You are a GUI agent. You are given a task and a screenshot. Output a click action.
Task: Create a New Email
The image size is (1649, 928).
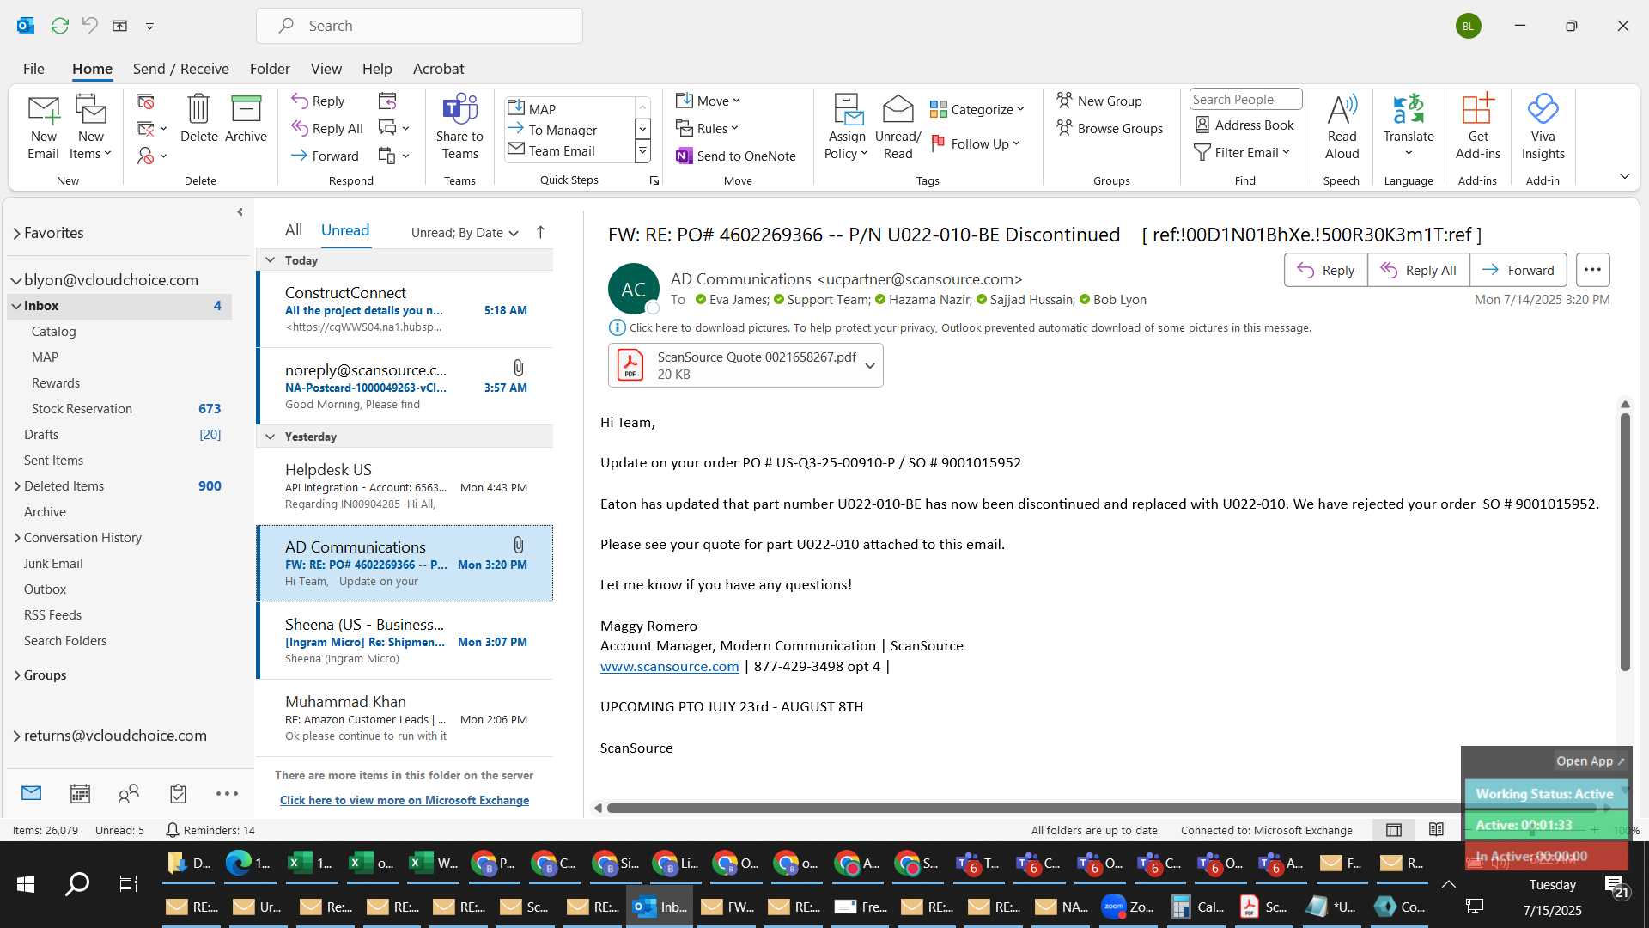click(x=43, y=126)
